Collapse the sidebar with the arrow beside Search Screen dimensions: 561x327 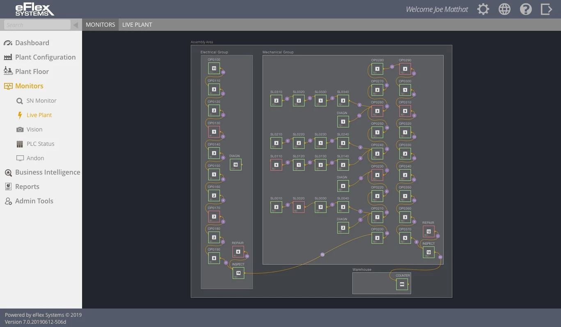(76, 25)
